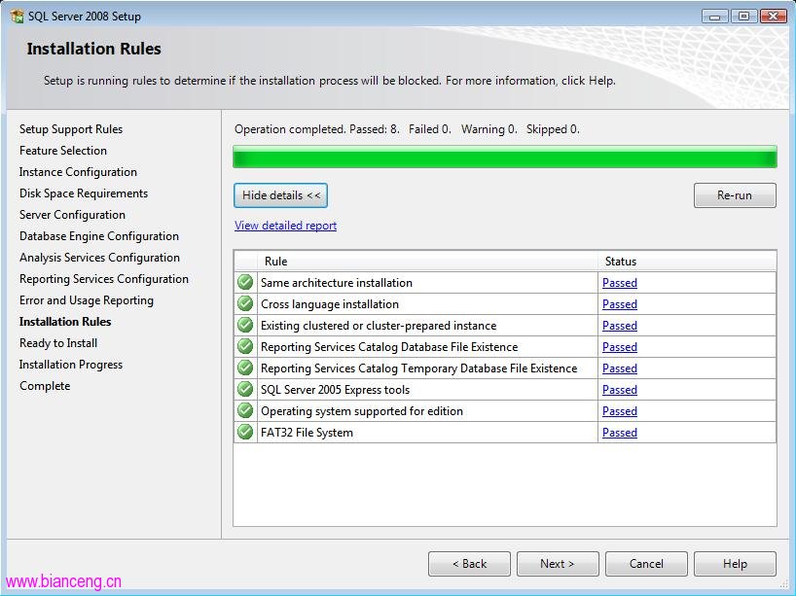The height and width of the screenshot is (596, 796).
Task: Select Disk Space Requirements step
Action: click(84, 193)
